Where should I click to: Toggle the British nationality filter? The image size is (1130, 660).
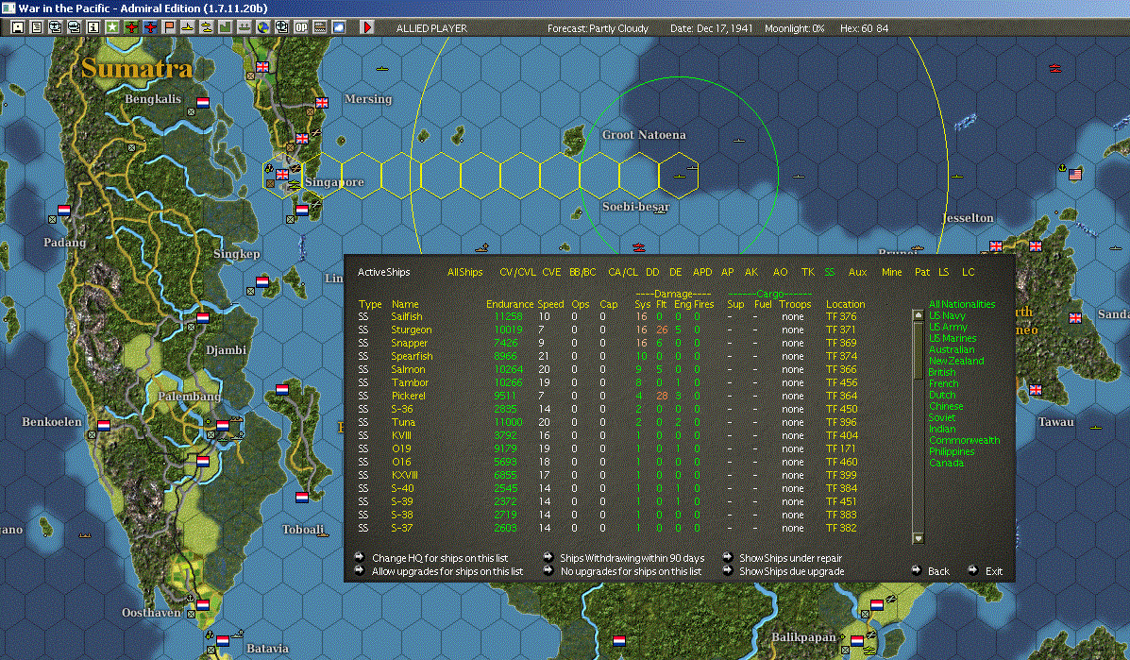[x=942, y=372]
